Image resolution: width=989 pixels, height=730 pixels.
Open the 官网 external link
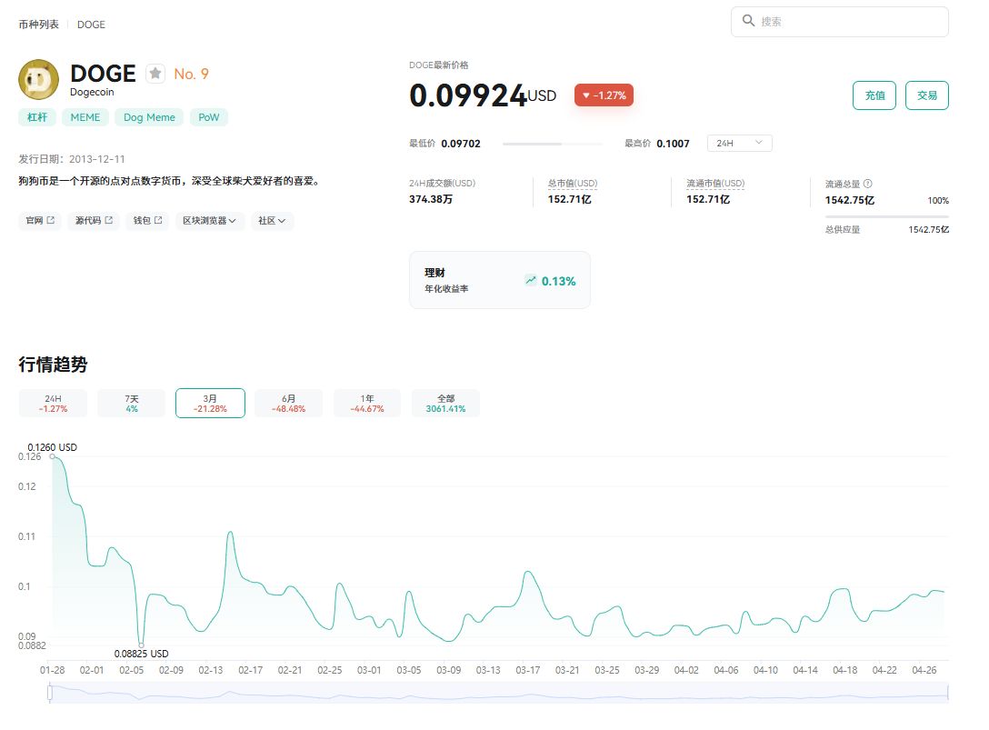coord(40,220)
